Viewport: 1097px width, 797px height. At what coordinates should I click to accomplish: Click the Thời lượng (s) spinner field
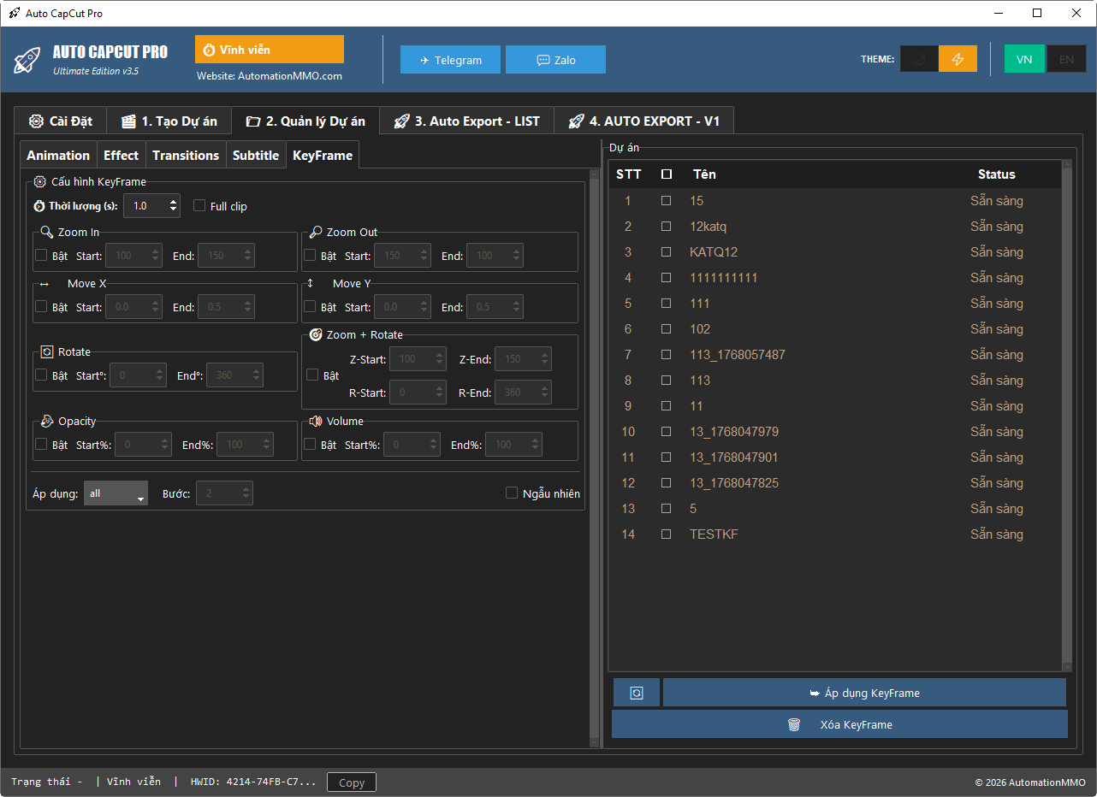tap(151, 205)
